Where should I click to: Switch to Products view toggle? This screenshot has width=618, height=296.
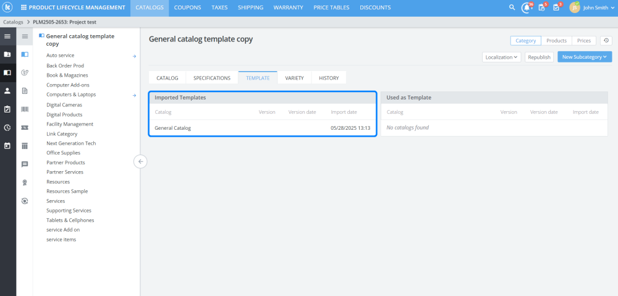tap(557, 41)
